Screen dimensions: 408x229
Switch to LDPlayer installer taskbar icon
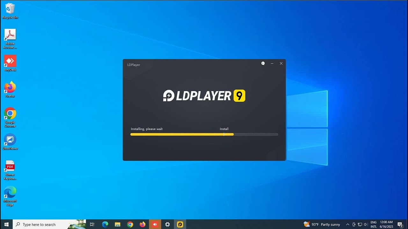click(x=180, y=224)
